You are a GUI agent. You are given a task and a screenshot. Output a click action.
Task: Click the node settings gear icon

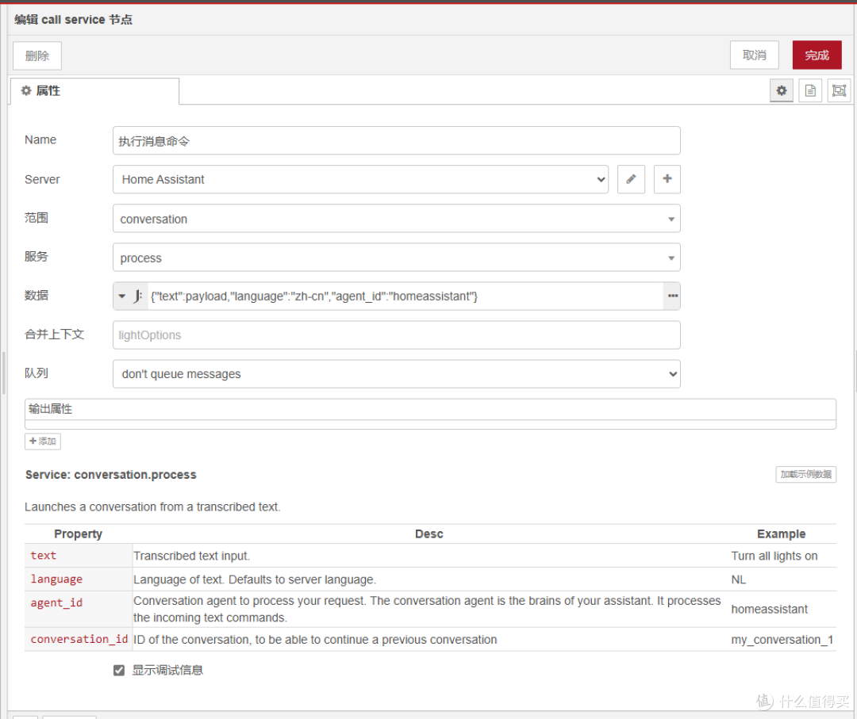(782, 90)
